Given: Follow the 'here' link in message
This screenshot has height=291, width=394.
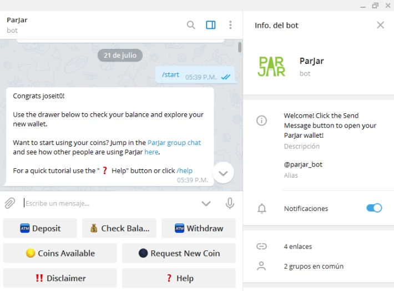Looking at the screenshot, I should [151, 152].
